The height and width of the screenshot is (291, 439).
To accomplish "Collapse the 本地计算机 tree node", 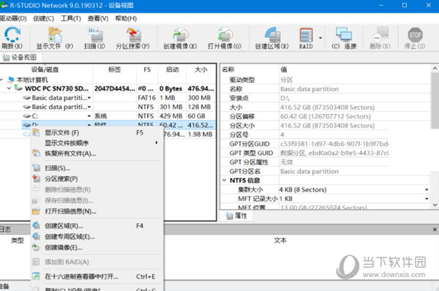I will click(x=1, y=80).
